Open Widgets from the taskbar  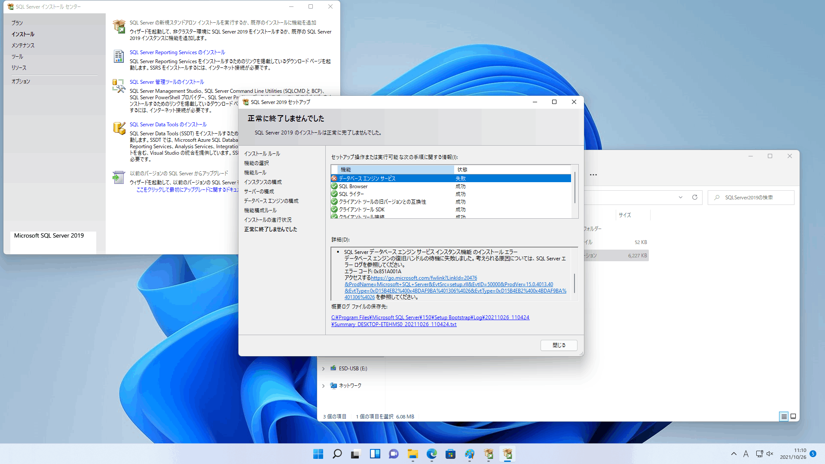(375, 454)
